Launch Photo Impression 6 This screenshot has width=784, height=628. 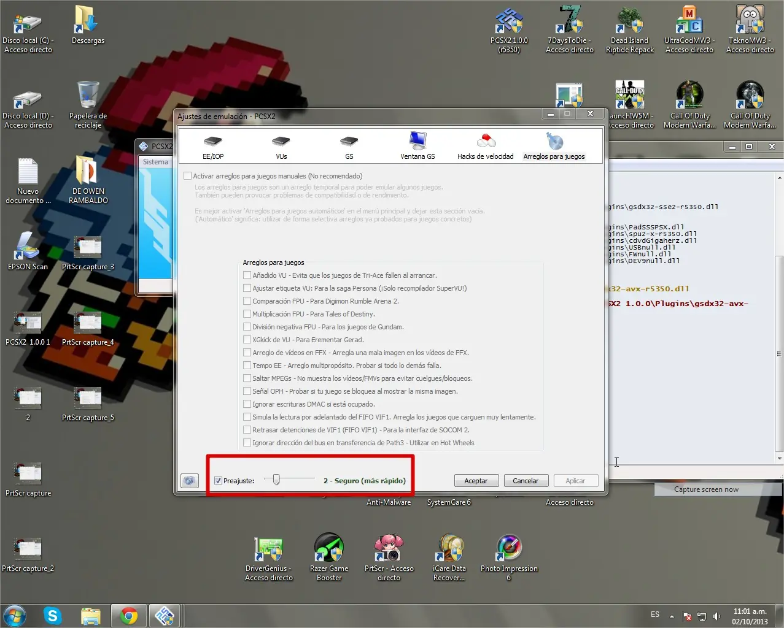click(x=509, y=557)
